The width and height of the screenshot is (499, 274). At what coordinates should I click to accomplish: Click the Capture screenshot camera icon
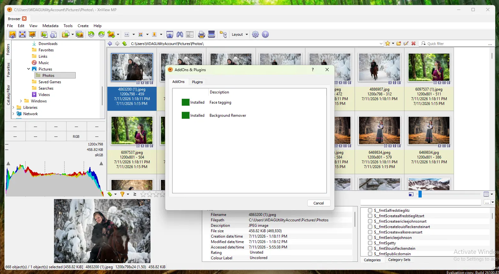coord(170,34)
